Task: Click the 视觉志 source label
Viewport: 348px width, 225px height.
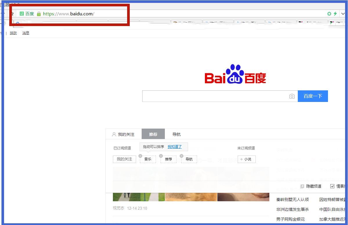Action: [118, 208]
